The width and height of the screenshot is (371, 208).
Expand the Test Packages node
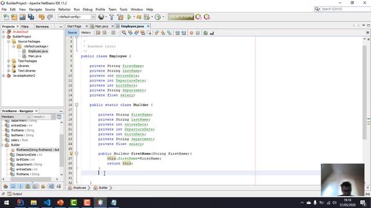pos(9,61)
